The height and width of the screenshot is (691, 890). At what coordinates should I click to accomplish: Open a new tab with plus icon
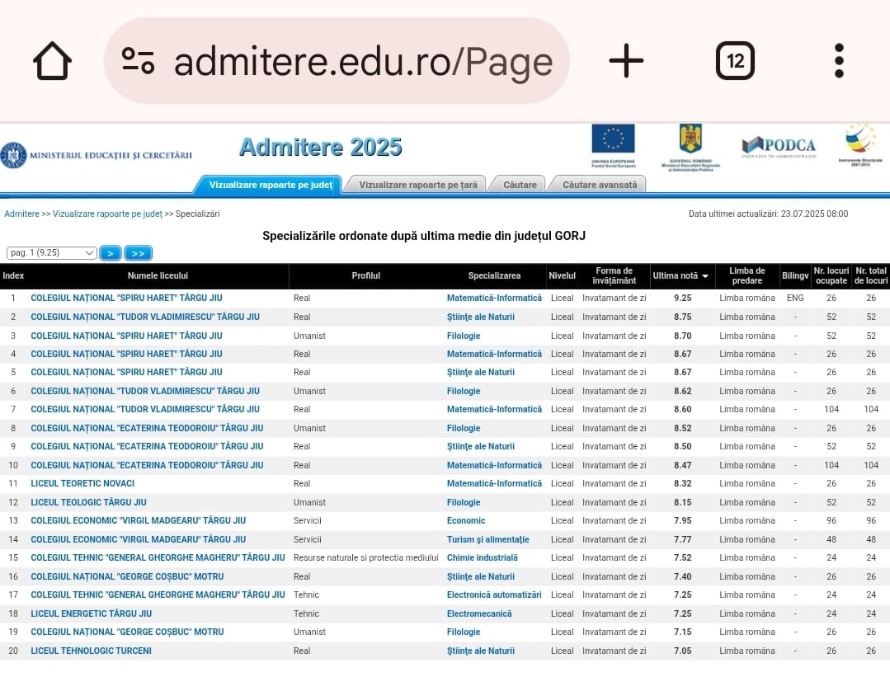point(626,61)
